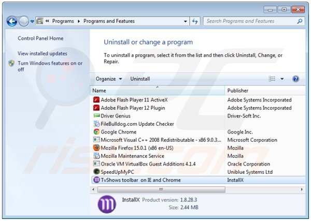Click the product version 1.8.28.3 value
Image resolution: width=311 pixels, height=221 pixels.
tap(189, 200)
